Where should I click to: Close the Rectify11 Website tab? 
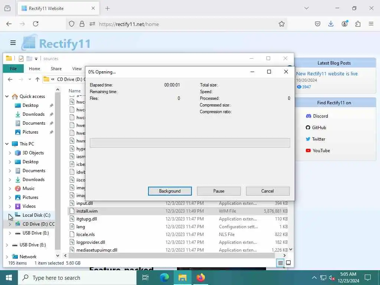tap(93, 8)
